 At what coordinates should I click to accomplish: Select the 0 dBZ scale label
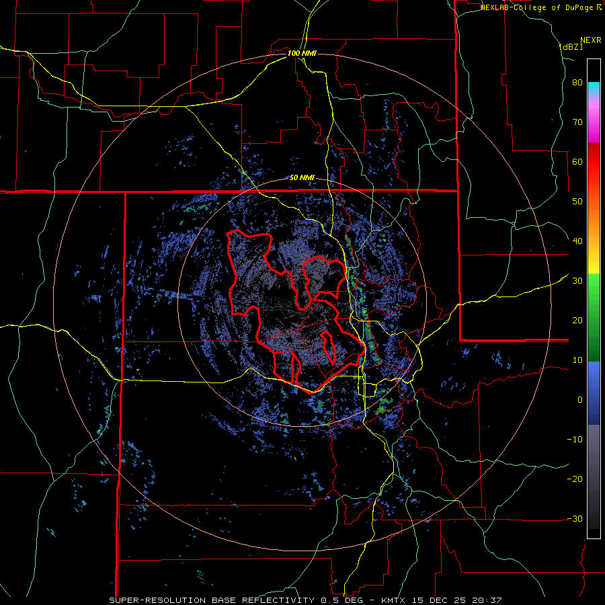(x=580, y=400)
